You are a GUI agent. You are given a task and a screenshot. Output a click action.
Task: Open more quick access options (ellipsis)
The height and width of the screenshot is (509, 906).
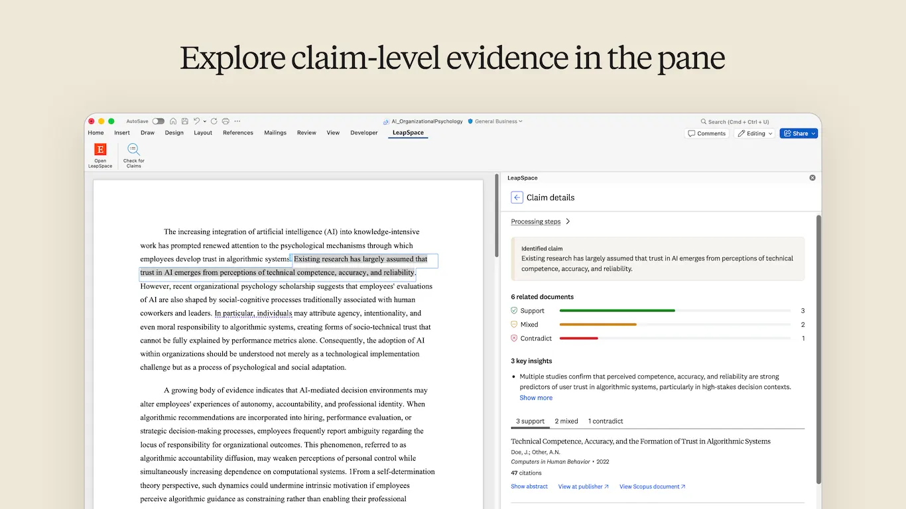coord(237,121)
